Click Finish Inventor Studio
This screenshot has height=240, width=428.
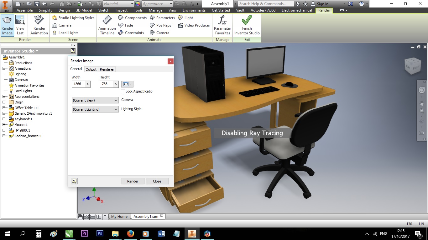pyautogui.click(x=247, y=25)
